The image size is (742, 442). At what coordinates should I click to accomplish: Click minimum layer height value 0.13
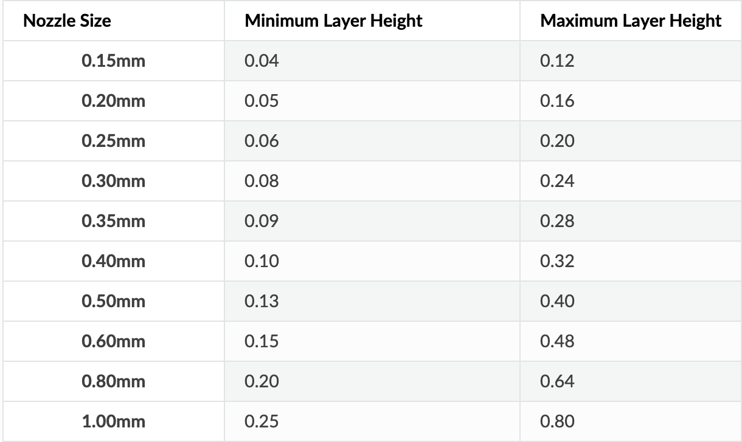tap(262, 301)
